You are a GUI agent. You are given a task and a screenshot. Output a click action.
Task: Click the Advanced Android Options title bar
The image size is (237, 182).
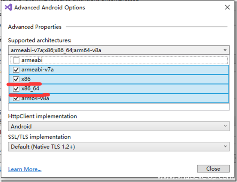(112, 8)
